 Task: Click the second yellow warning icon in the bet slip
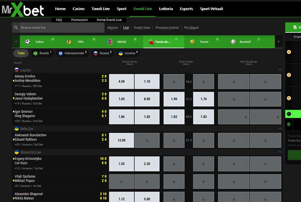289,75
